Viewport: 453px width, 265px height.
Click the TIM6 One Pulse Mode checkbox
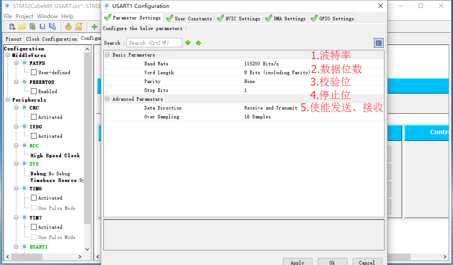pyautogui.click(x=34, y=208)
